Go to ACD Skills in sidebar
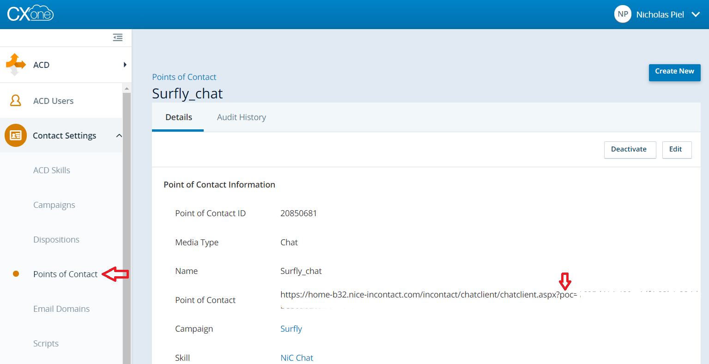 click(52, 170)
